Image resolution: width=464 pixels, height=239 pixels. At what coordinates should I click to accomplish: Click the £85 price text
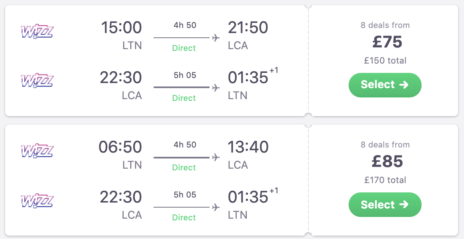click(x=387, y=161)
